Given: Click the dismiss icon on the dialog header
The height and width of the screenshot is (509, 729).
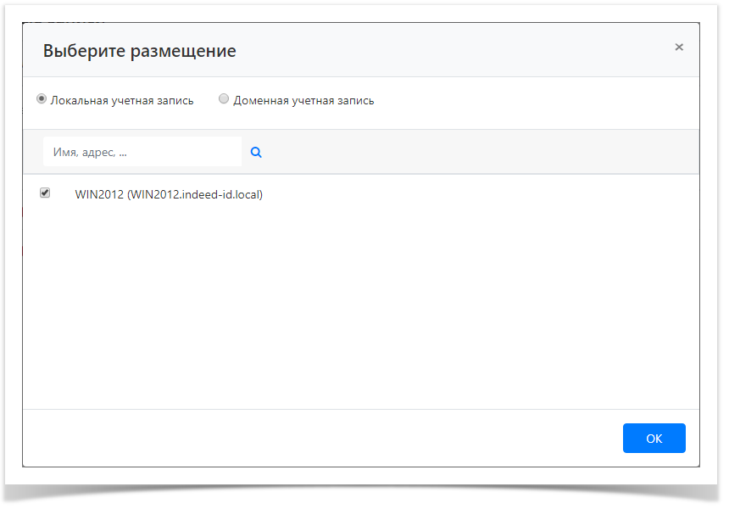Looking at the screenshot, I should click(678, 47).
